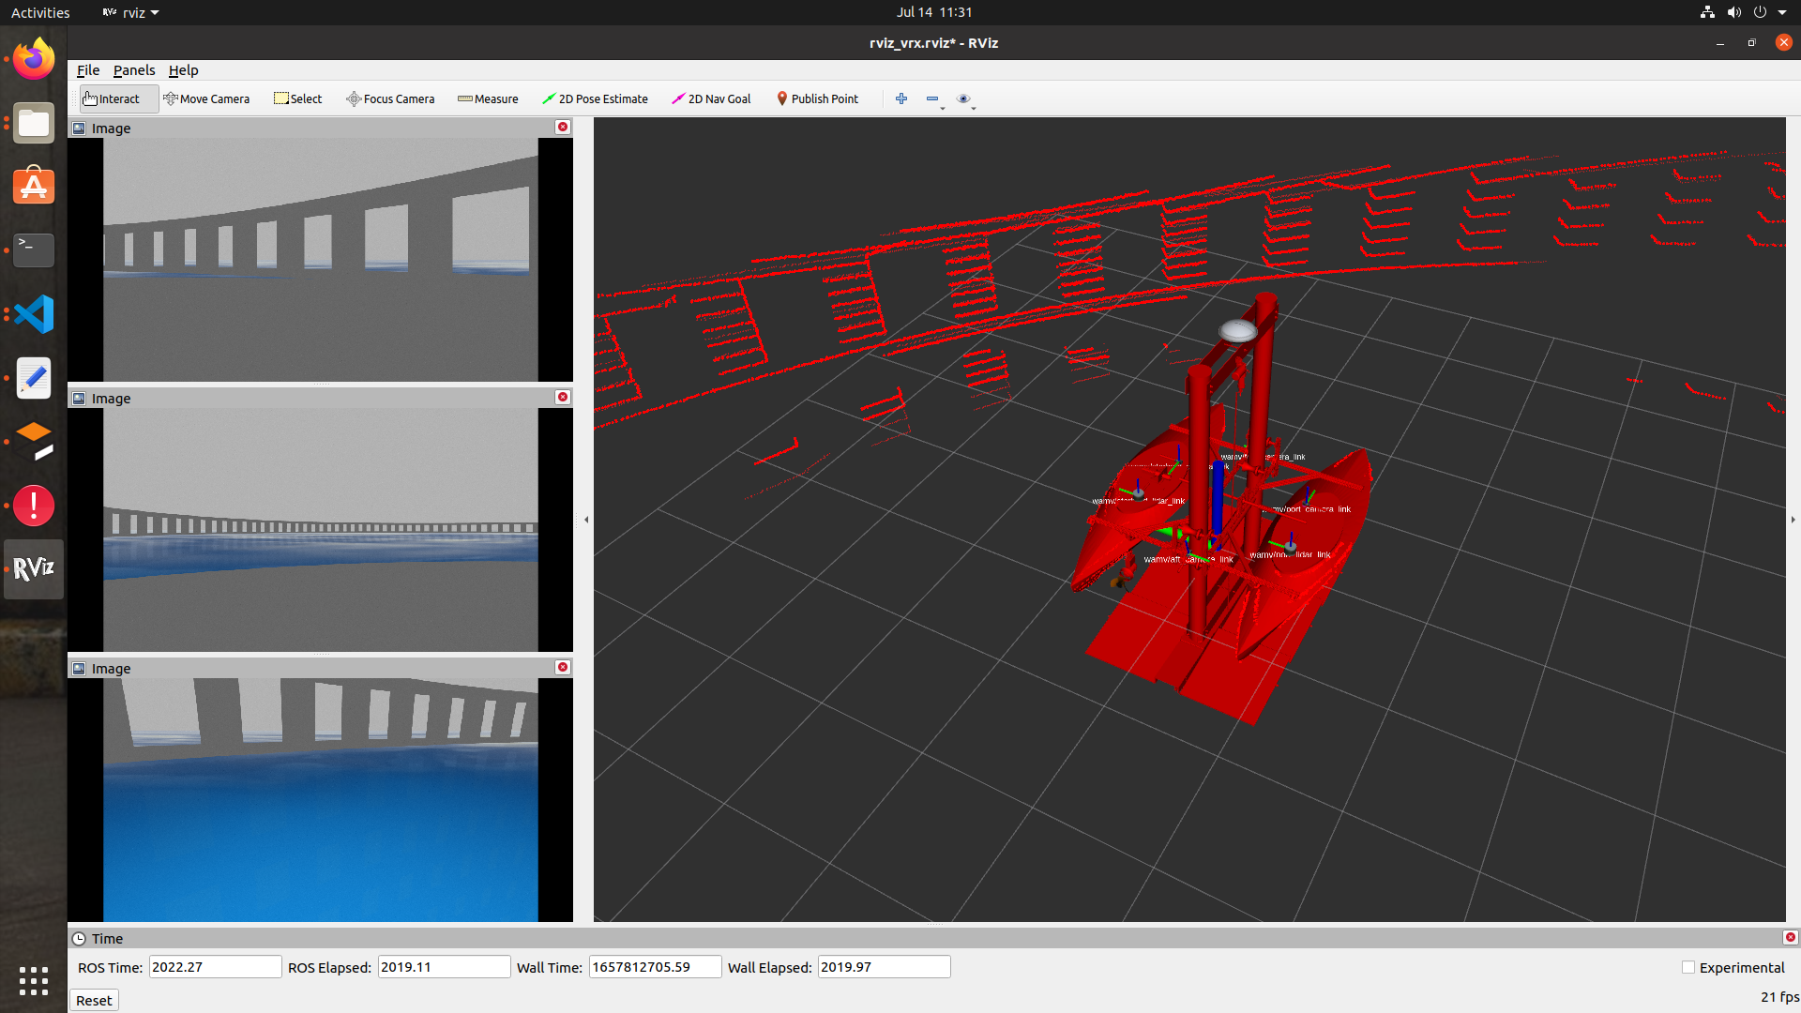Pick the Measure tool
This screenshot has height=1013, width=1801.
[488, 98]
